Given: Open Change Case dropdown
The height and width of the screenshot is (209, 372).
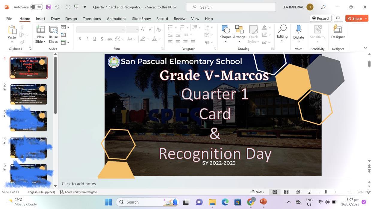Looking at the screenshot, I should [x=131, y=39].
